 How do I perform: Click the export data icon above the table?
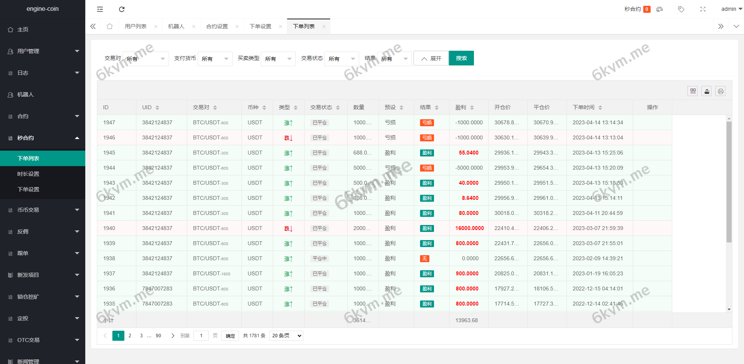pos(706,91)
